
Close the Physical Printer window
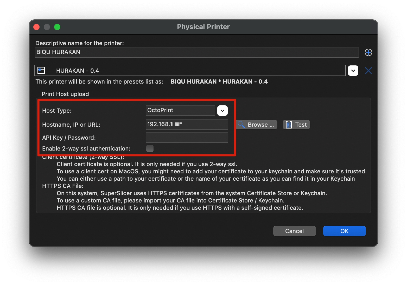(37, 27)
